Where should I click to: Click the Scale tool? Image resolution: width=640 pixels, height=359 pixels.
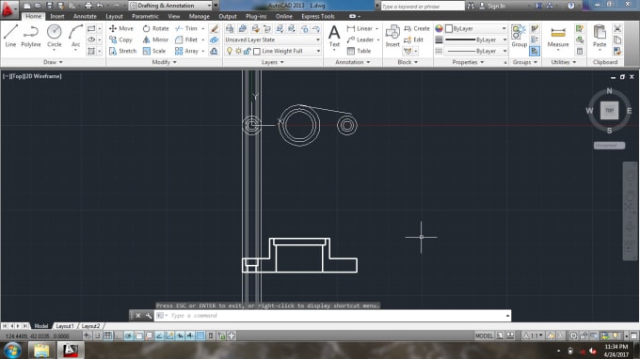[x=154, y=51]
